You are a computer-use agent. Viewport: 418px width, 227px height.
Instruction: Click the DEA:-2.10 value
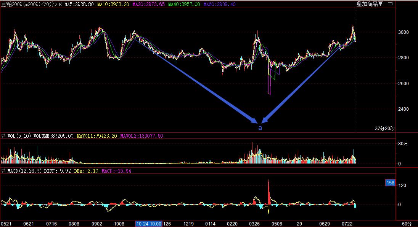(86, 171)
